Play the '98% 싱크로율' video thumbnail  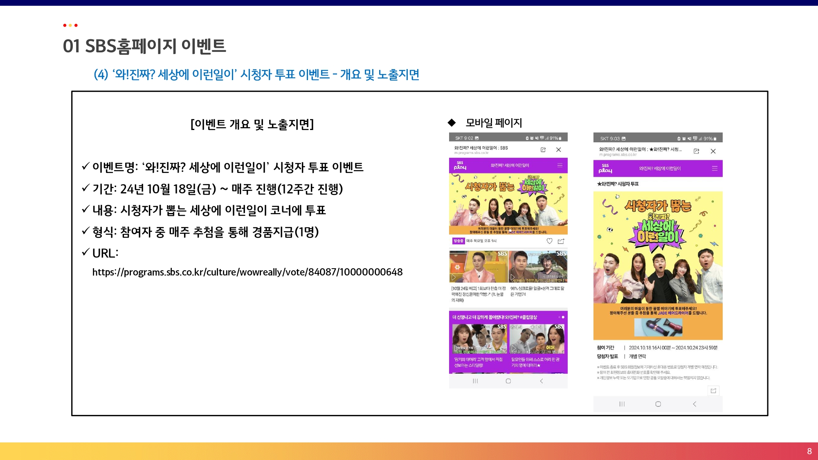point(538,267)
